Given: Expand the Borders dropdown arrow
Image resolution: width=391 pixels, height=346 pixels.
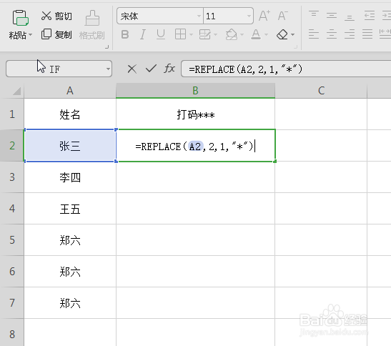Looking at the screenshot, I should tap(191, 34).
